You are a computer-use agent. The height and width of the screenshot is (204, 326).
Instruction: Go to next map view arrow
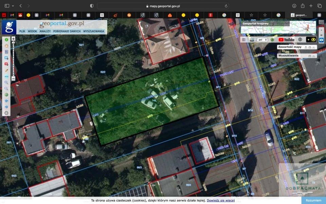coord(6,107)
